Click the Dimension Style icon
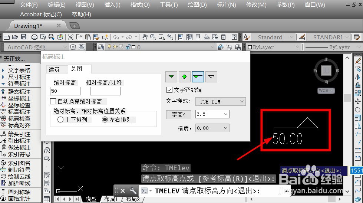 [302, 37]
